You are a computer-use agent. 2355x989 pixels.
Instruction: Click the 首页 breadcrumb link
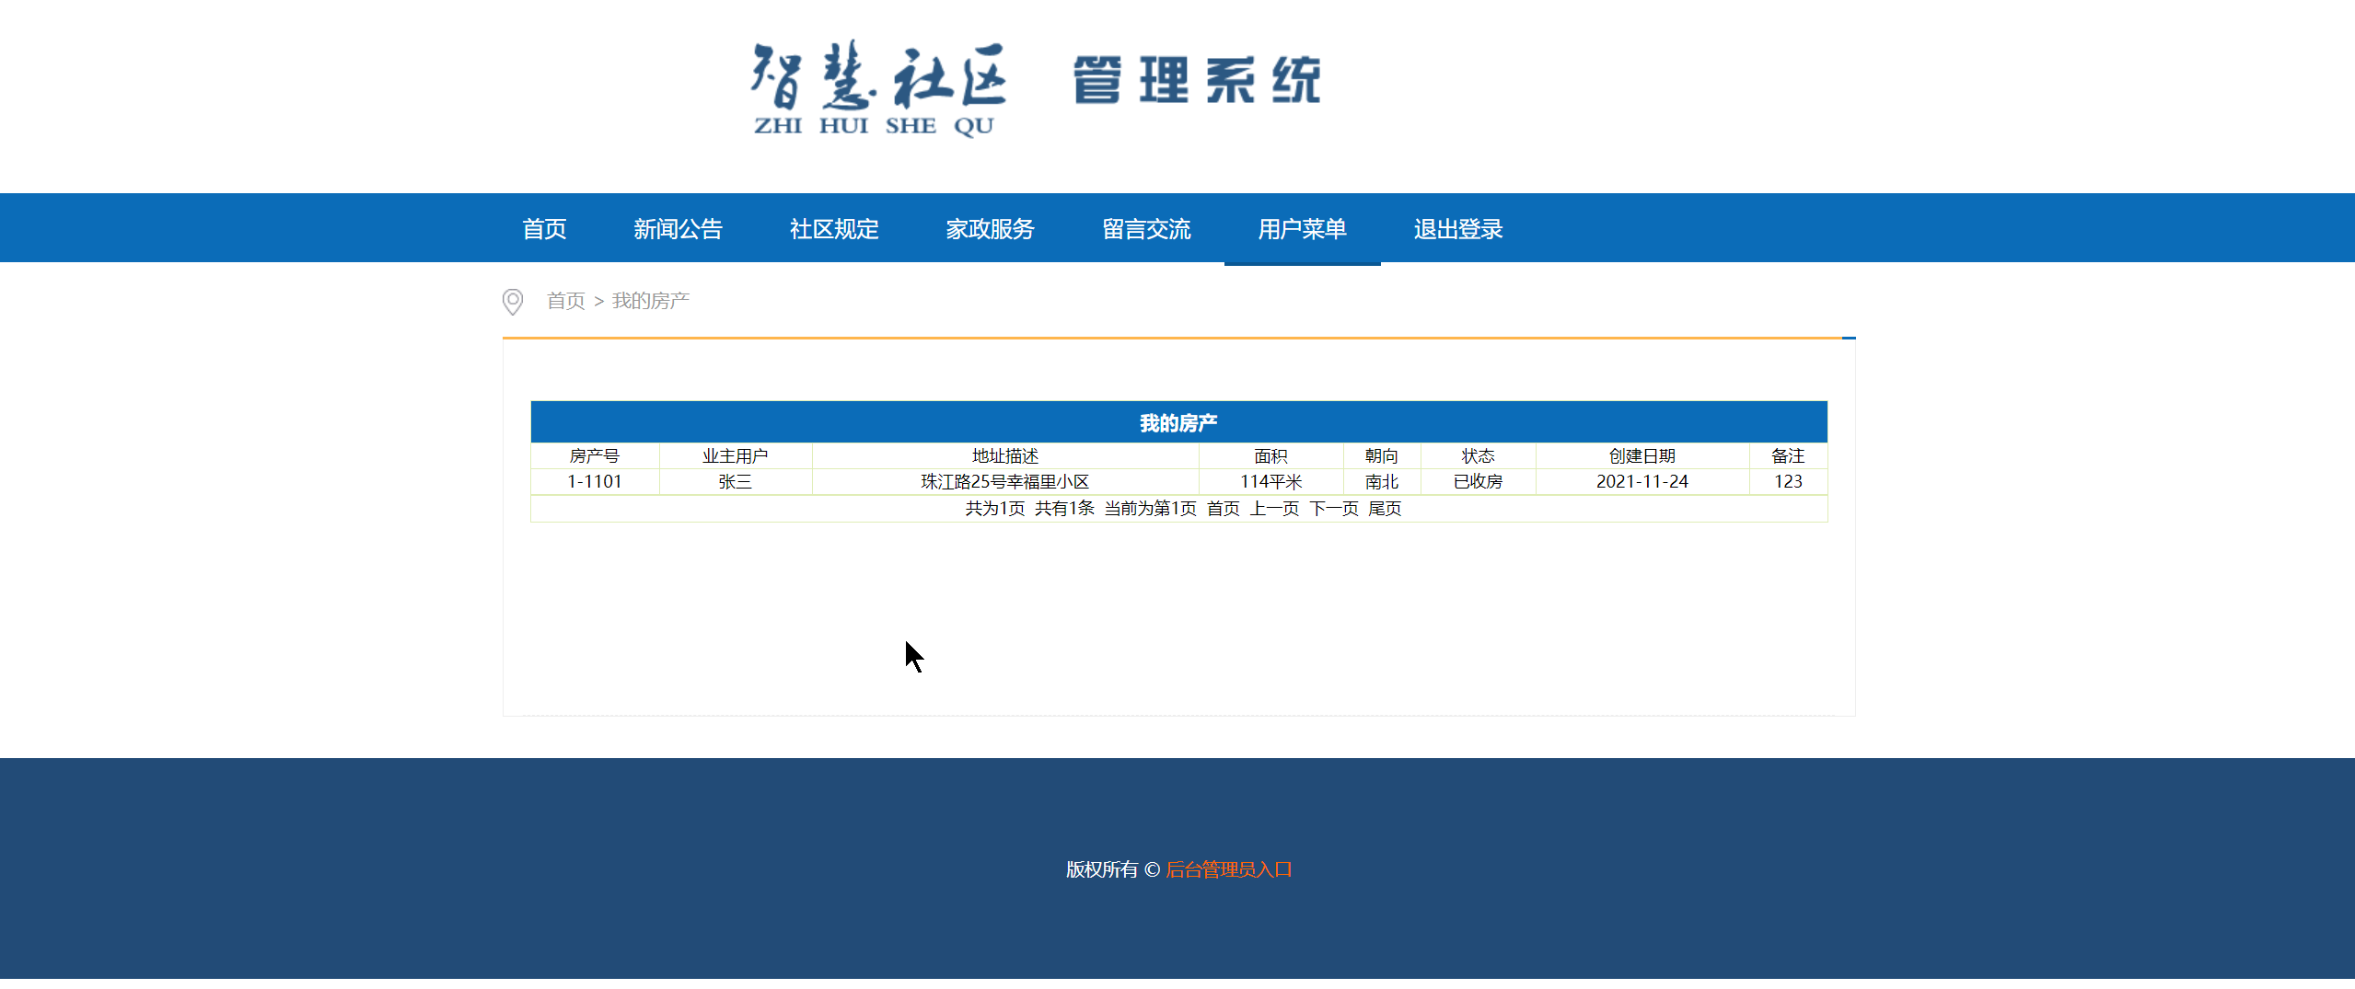click(x=565, y=301)
